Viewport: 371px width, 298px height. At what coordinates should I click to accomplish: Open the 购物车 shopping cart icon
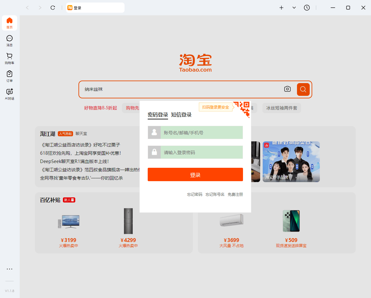[x=9, y=59]
